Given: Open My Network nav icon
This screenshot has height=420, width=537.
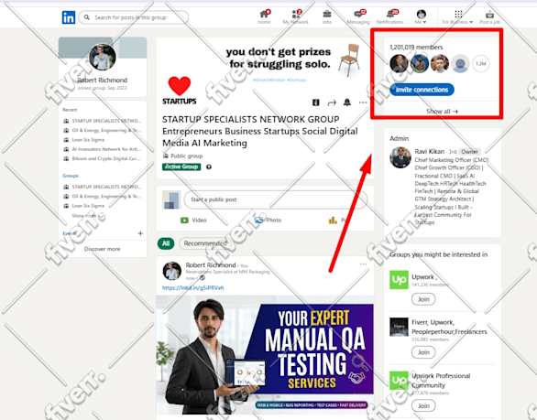Looking at the screenshot, I should coord(295,16).
